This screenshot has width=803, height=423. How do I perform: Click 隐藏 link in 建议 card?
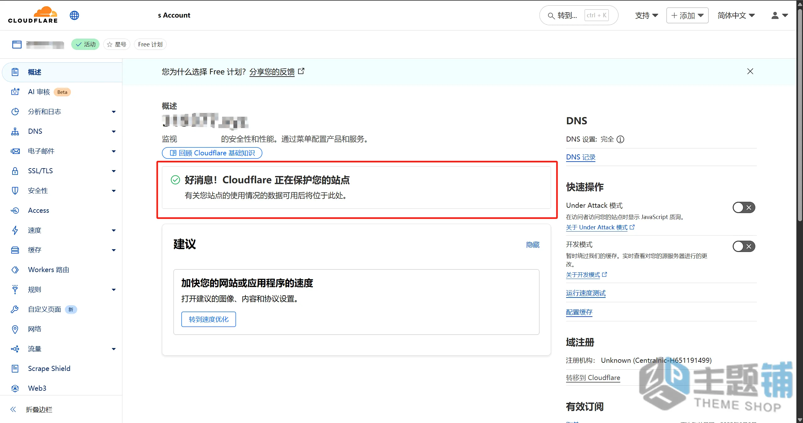tap(533, 245)
